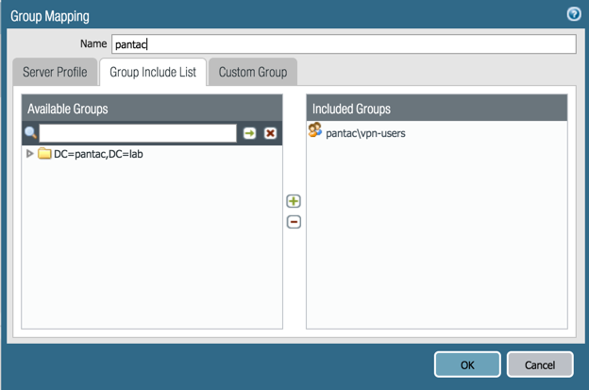Image resolution: width=589 pixels, height=390 pixels.
Task: Add selected group with green plus icon
Action: coord(294,201)
